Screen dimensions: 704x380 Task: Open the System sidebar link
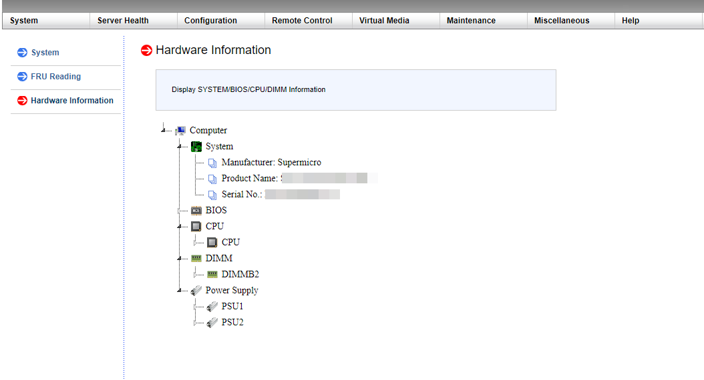pyautogui.click(x=45, y=53)
